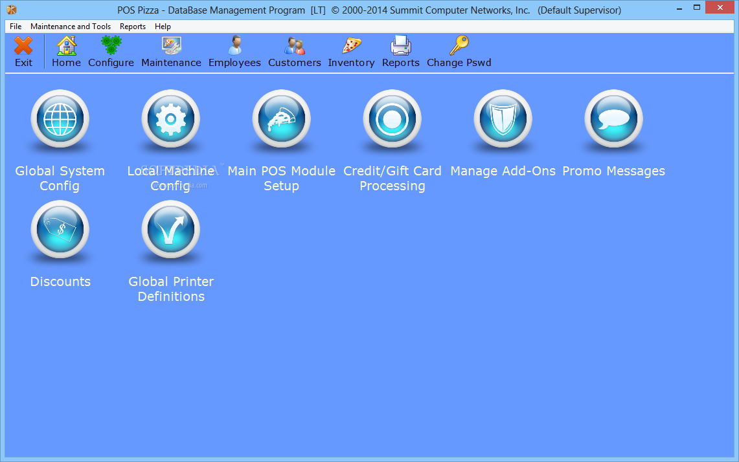Click the 'Main POS Module Setup' text label

click(x=281, y=178)
